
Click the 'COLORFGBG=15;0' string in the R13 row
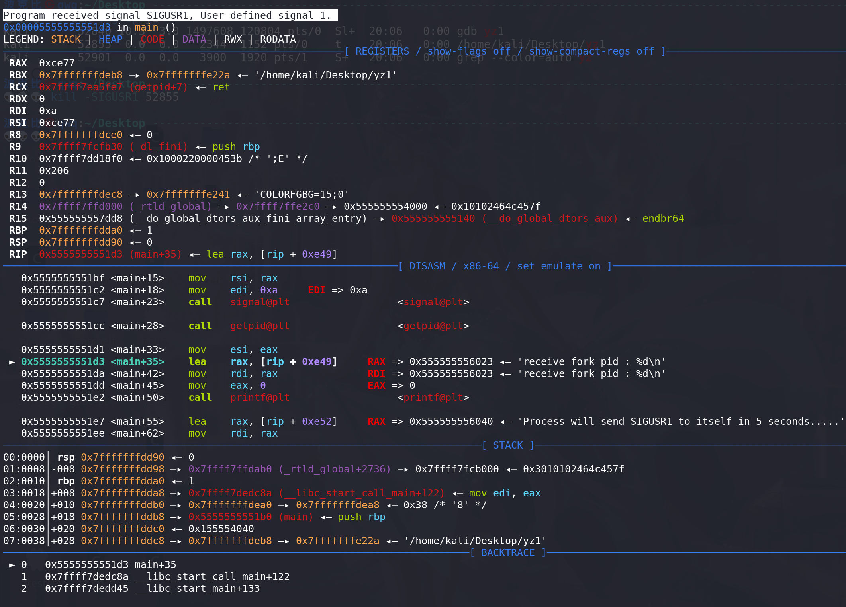302,195
